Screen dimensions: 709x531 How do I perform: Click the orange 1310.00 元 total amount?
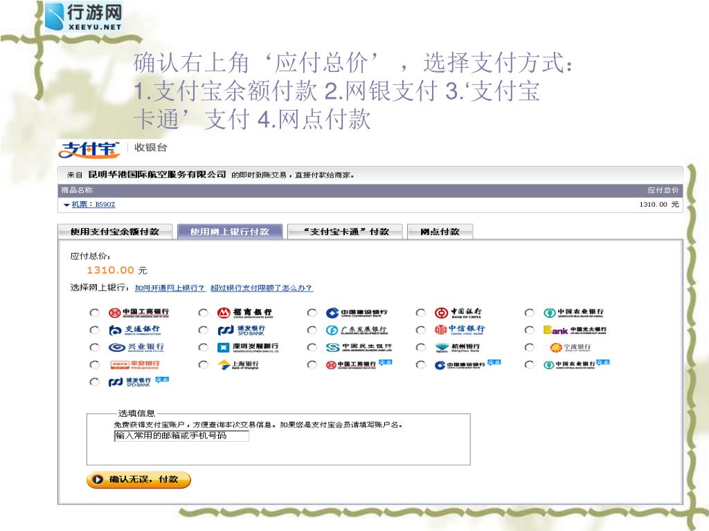click(x=116, y=270)
